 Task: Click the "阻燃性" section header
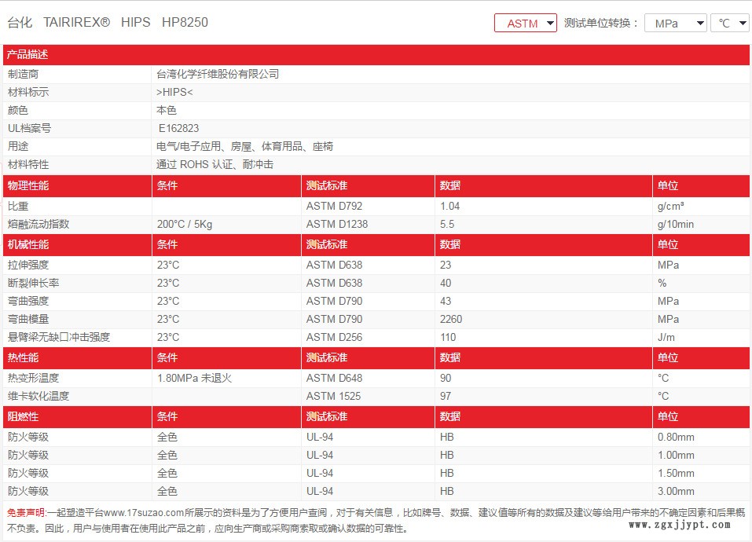point(23,416)
